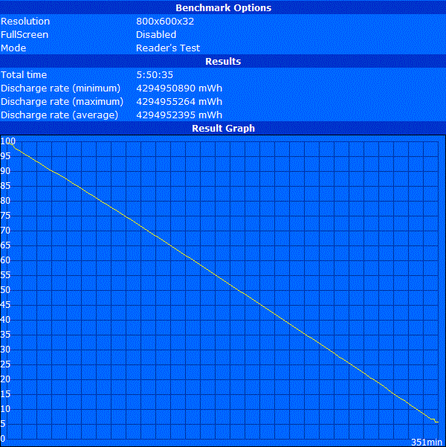Viewport: 446px width, 447px height.
Task: Click the 4294950890 mWh value
Action: 179,88
